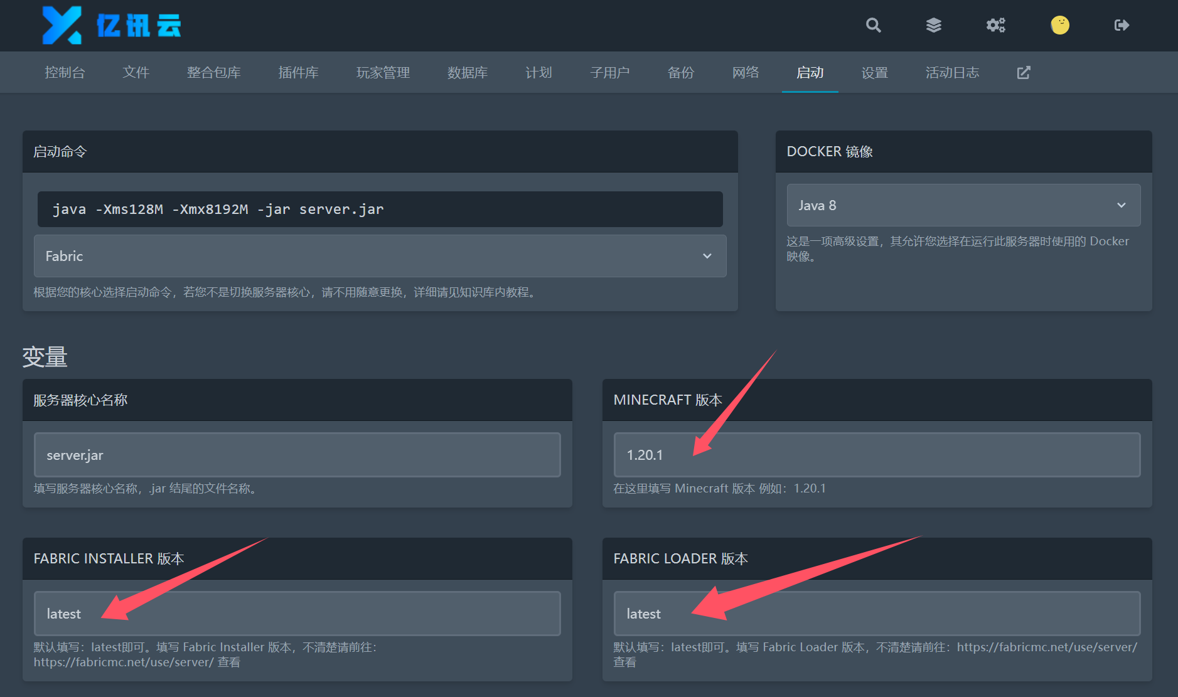
Task: Select the 启动 tab
Action: pyautogui.click(x=810, y=73)
